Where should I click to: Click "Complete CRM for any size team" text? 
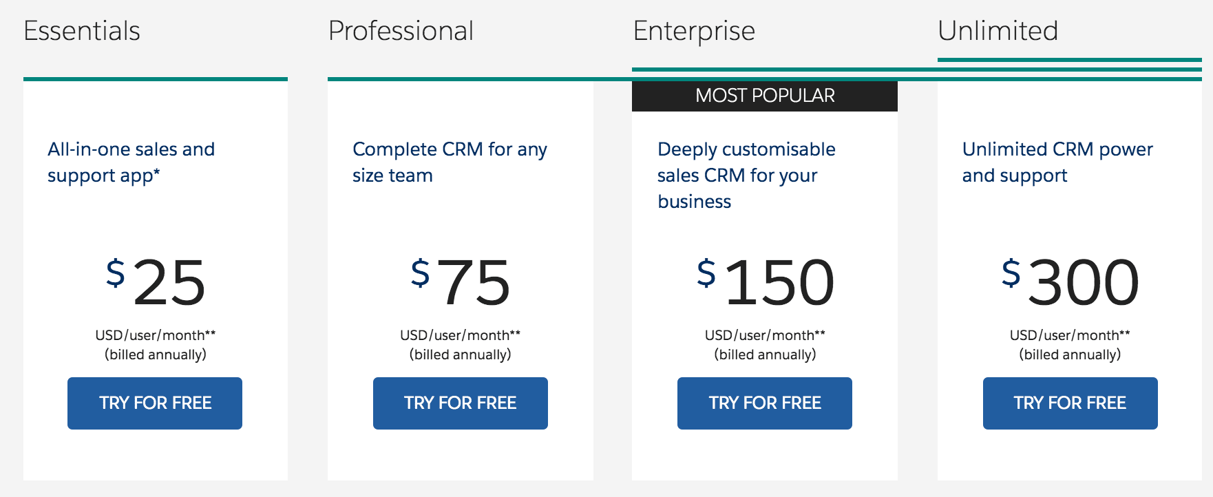tap(450, 162)
